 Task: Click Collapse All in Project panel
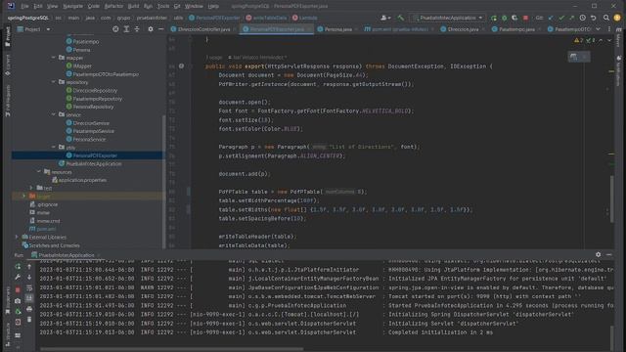click(137, 29)
